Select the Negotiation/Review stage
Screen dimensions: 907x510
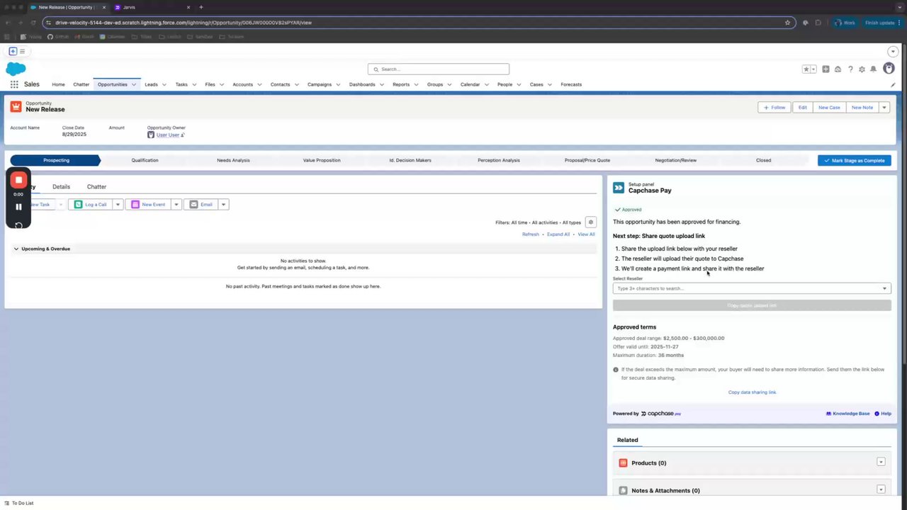(676, 161)
